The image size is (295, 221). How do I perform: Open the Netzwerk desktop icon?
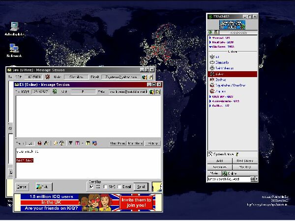tap(14, 51)
